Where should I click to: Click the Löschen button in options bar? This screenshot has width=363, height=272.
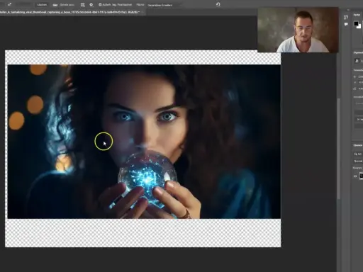click(42, 5)
